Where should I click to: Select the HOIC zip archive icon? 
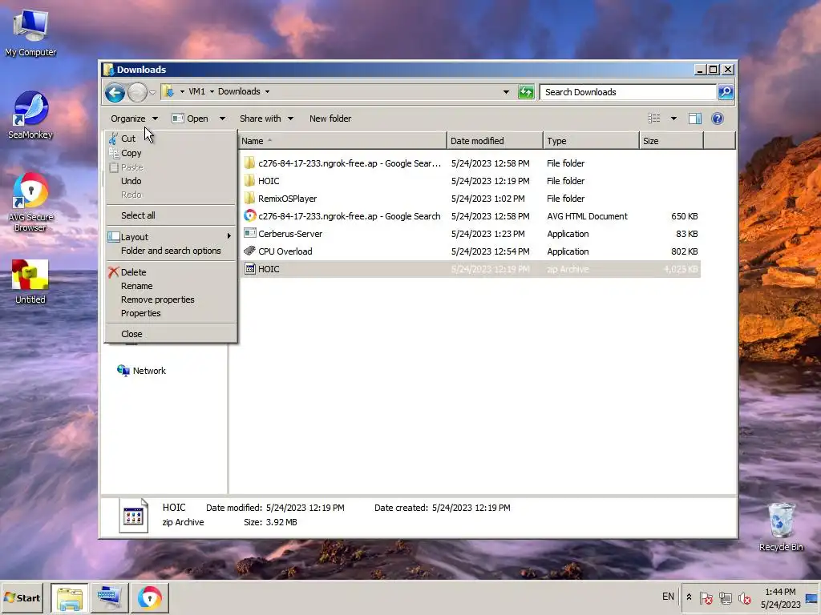250,269
